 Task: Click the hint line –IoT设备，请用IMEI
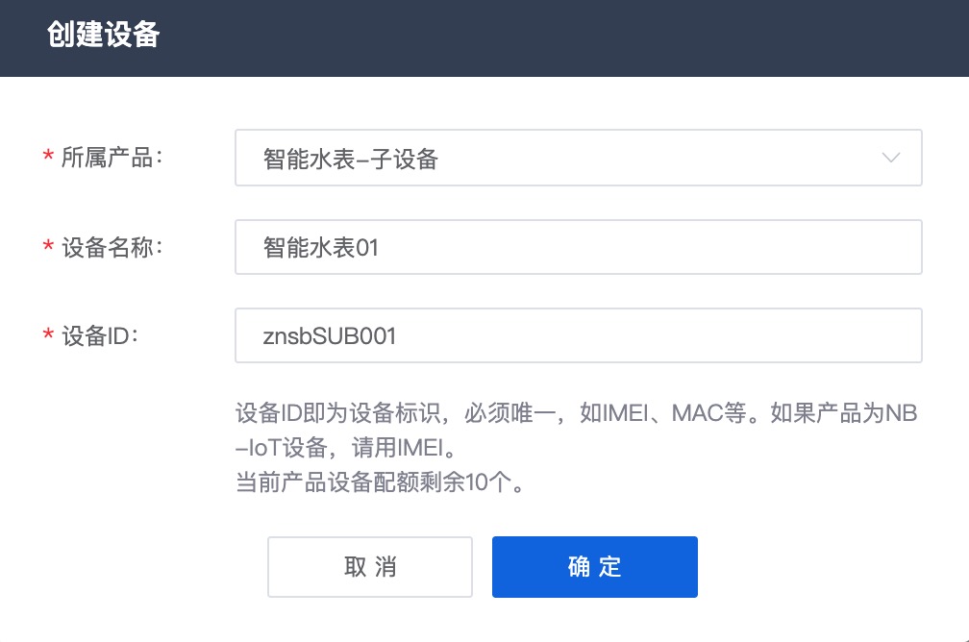[x=346, y=447]
